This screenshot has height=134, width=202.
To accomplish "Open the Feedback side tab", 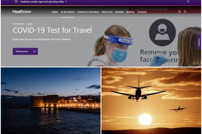I will pyautogui.click(x=199, y=42).
